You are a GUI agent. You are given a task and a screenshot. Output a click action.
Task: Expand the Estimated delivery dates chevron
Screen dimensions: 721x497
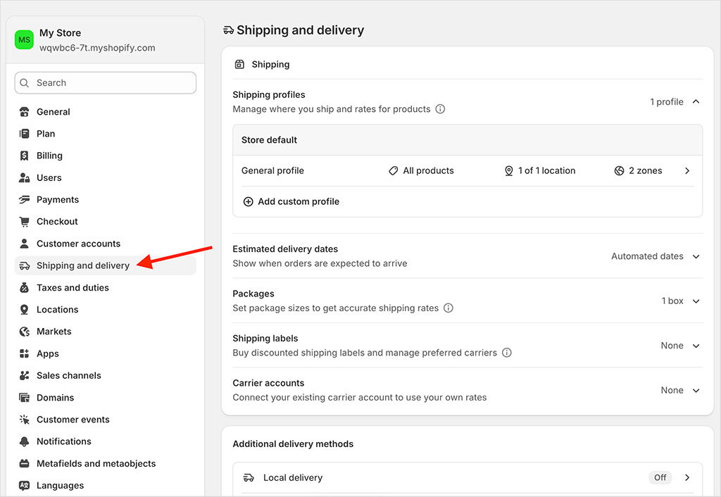696,256
